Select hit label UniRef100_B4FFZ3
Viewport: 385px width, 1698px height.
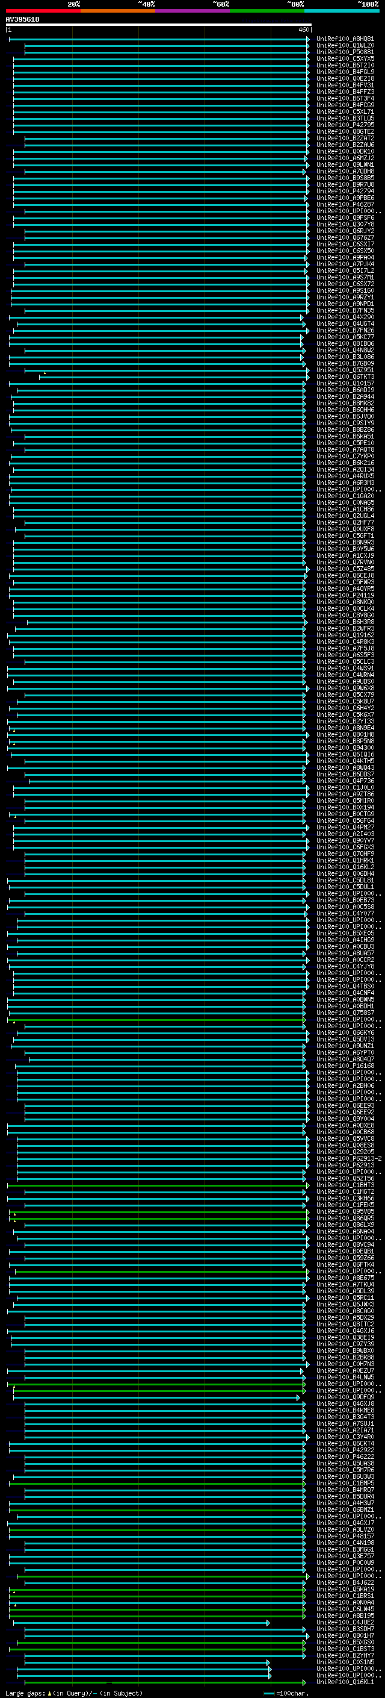pos(345,92)
